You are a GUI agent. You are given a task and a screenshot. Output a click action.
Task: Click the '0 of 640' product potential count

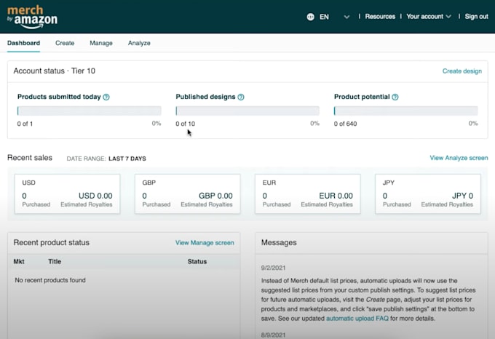tap(345, 124)
